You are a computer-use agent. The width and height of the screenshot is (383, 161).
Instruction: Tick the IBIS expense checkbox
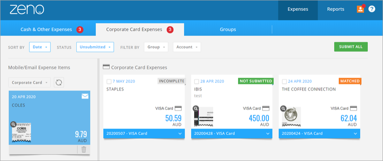(197, 81)
